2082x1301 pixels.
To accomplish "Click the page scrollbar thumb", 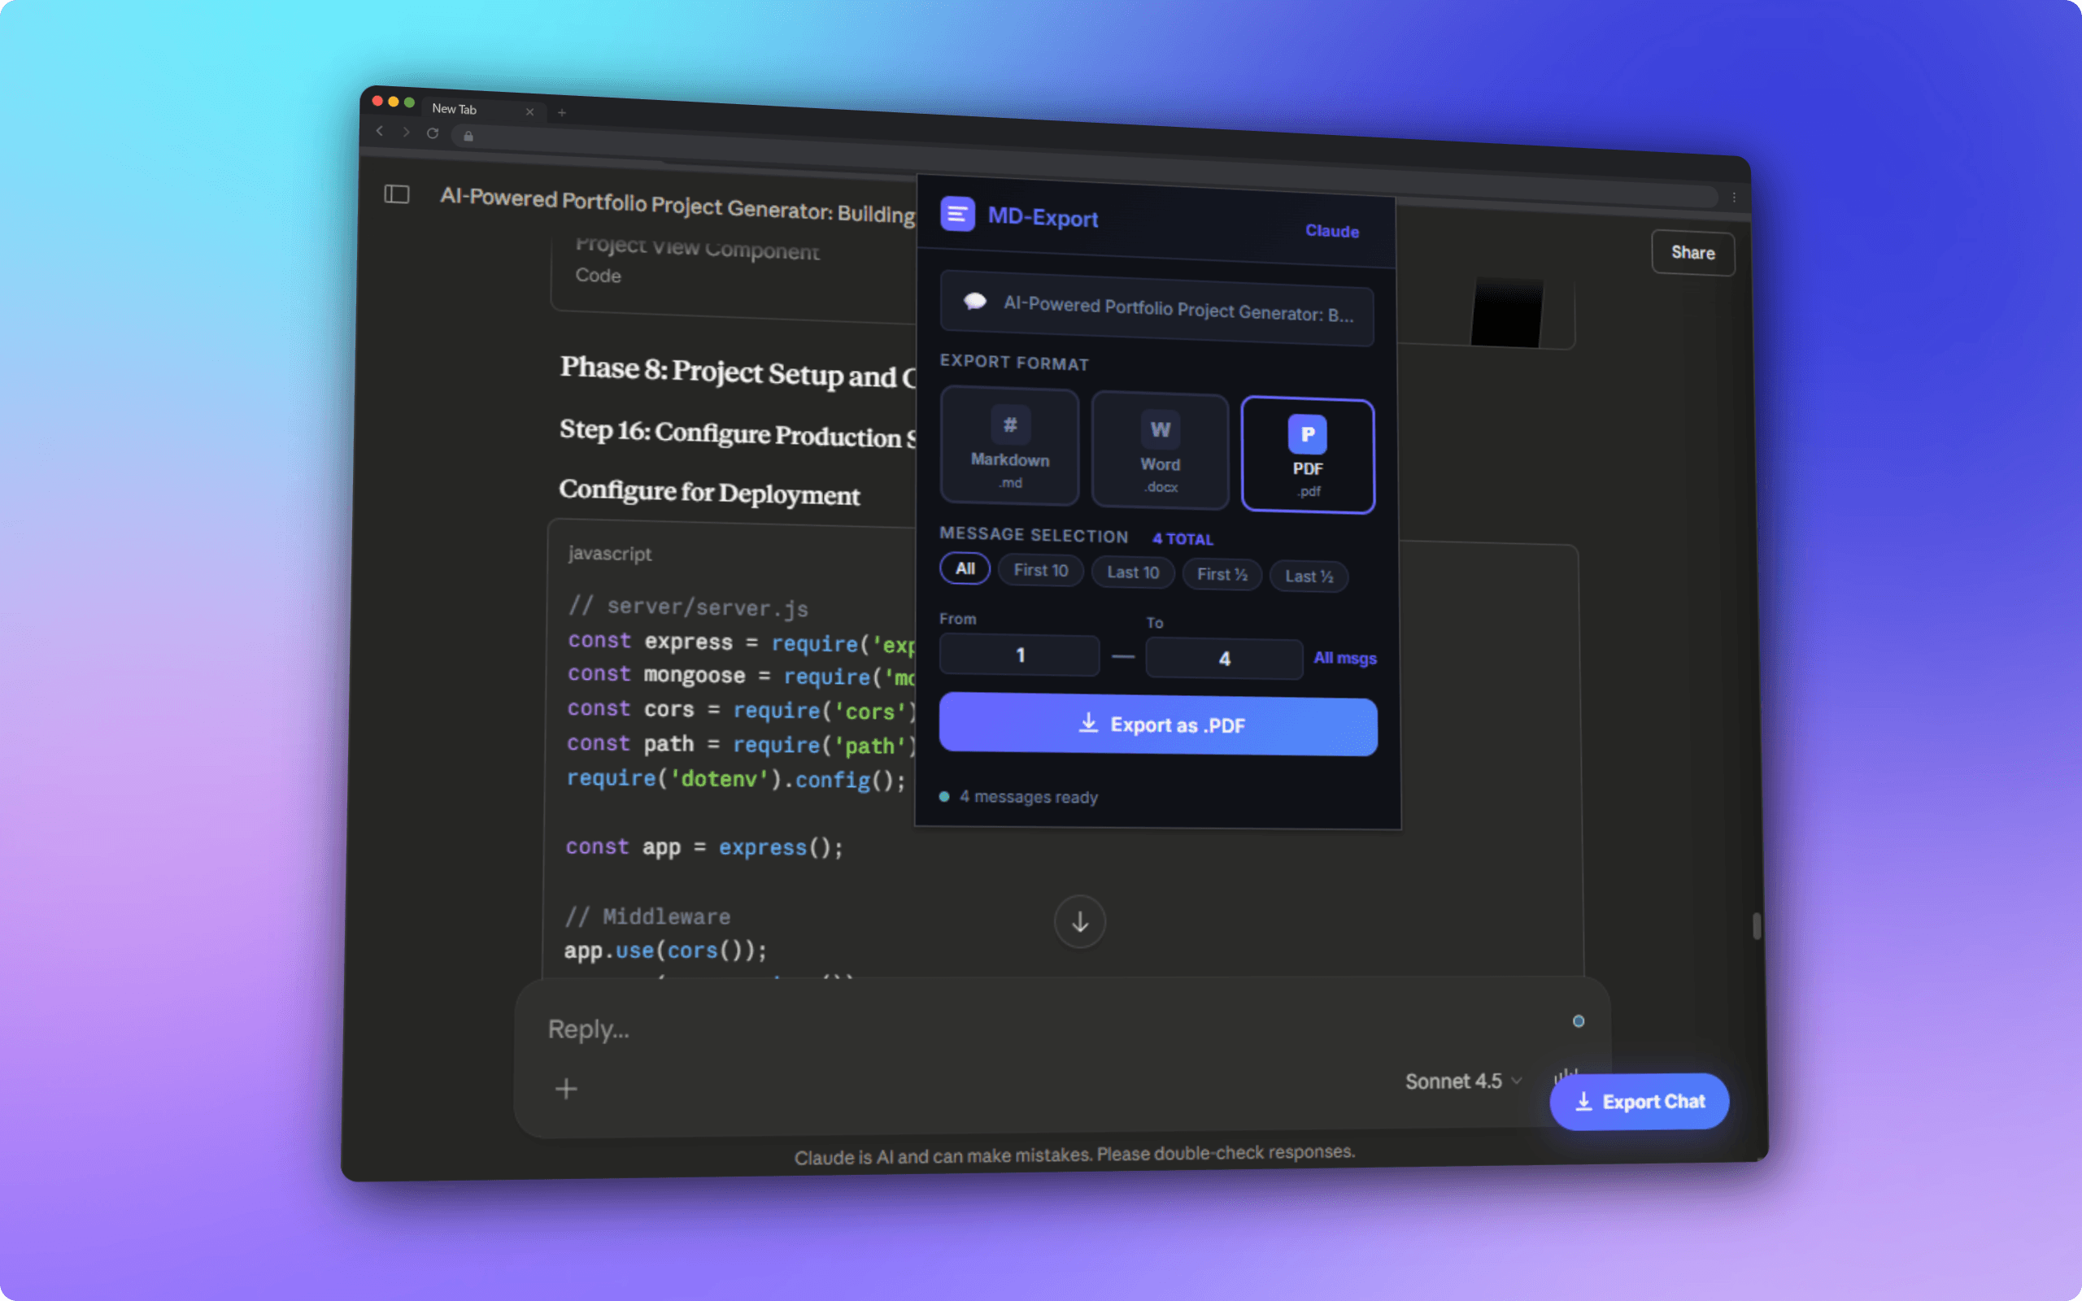I will [x=1756, y=926].
